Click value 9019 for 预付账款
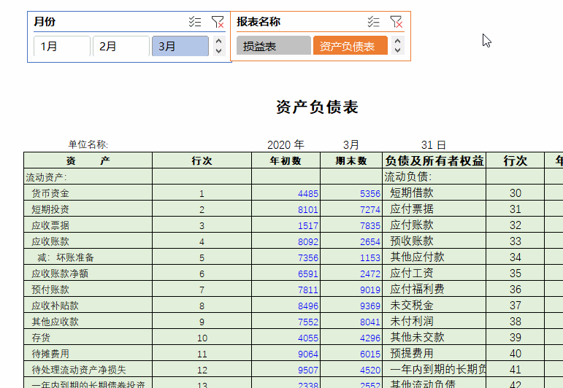This screenshot has height=388, width=563. tap(351, 289)
